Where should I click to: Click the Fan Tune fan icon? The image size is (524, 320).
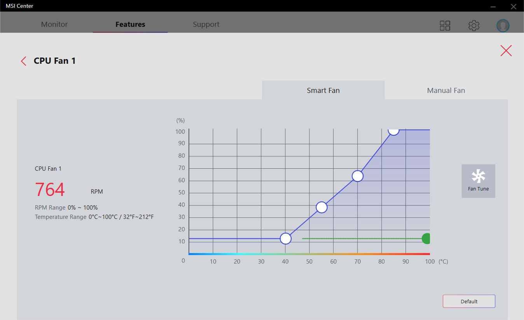[478, 177]
